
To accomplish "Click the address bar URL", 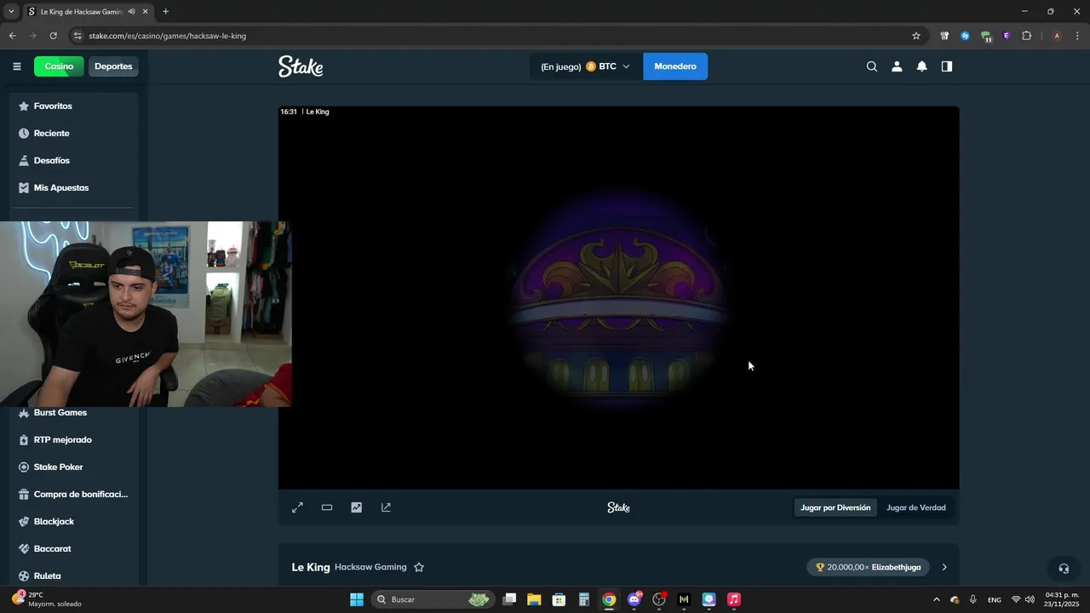I will [167, 36].
